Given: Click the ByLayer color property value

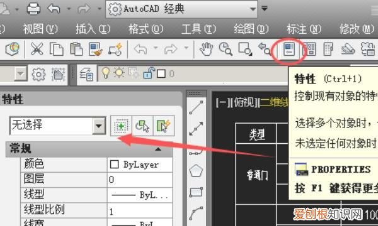Looking at the screenshot, I should coord(140,164).
